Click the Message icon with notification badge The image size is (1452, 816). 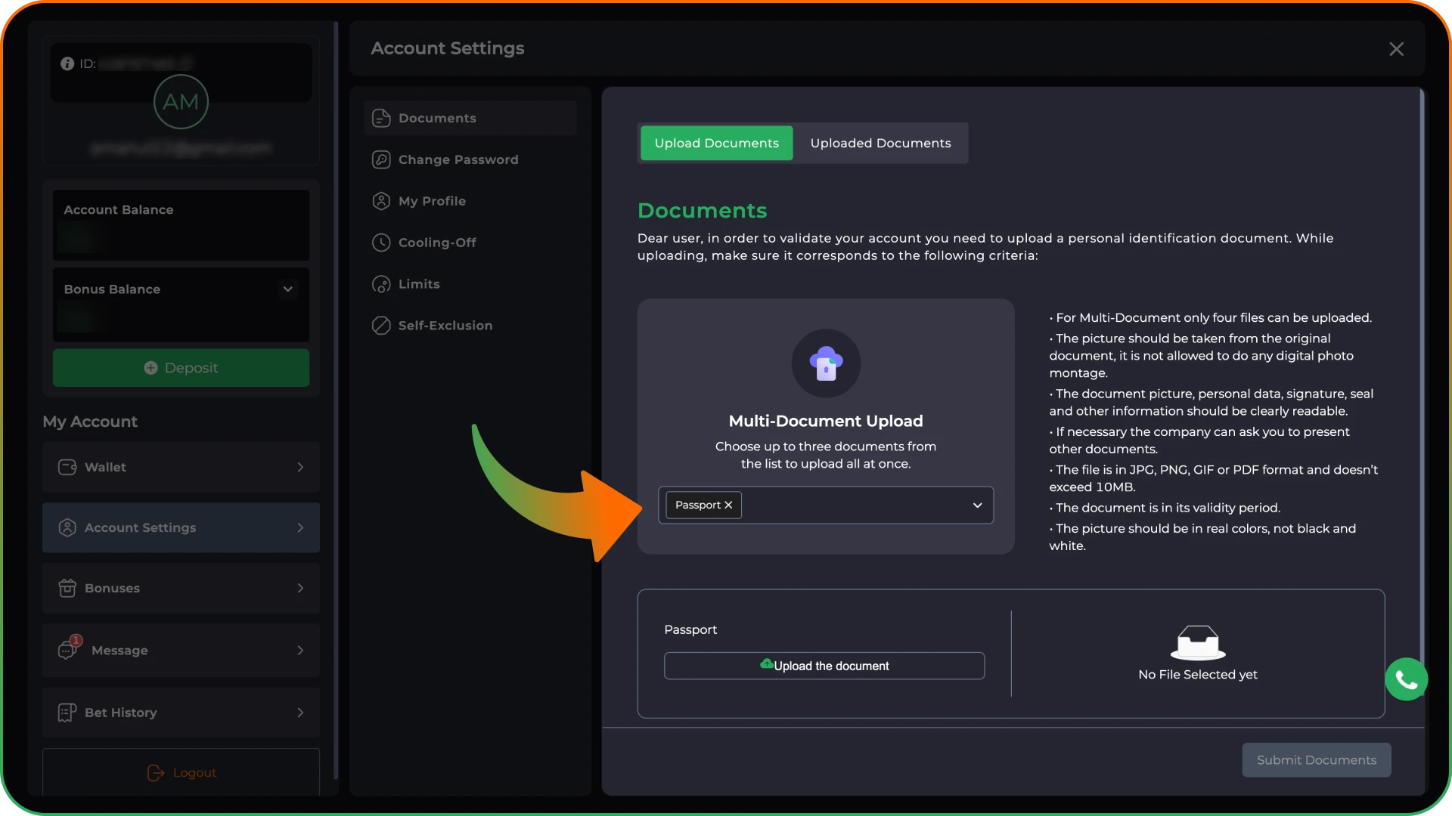tap(69, 648)
